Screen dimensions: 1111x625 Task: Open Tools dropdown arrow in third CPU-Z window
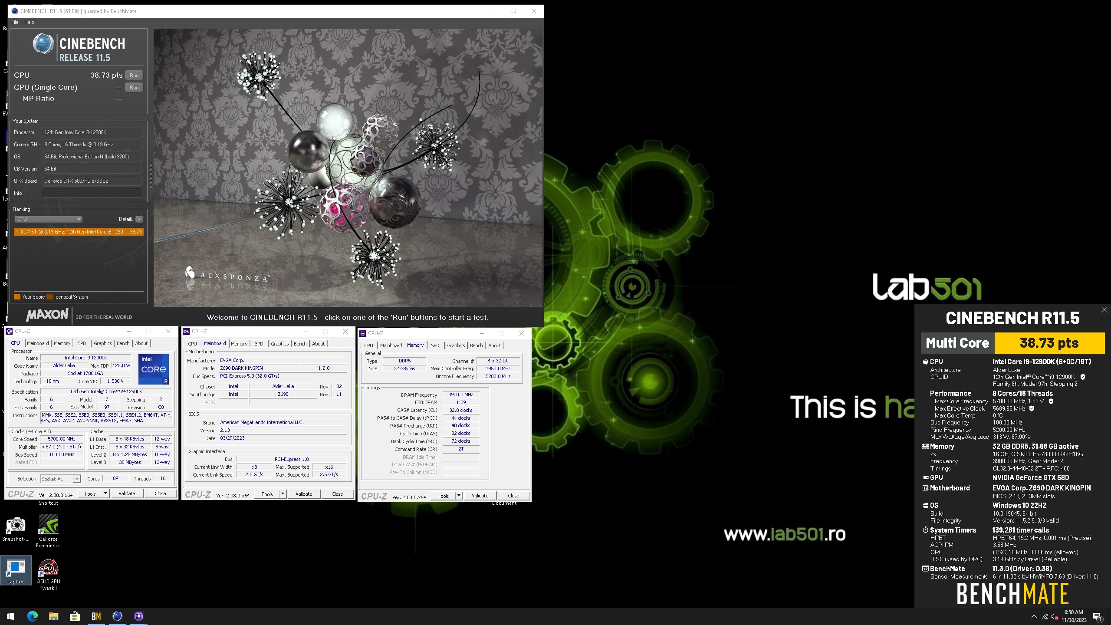[x=459, y=496]
